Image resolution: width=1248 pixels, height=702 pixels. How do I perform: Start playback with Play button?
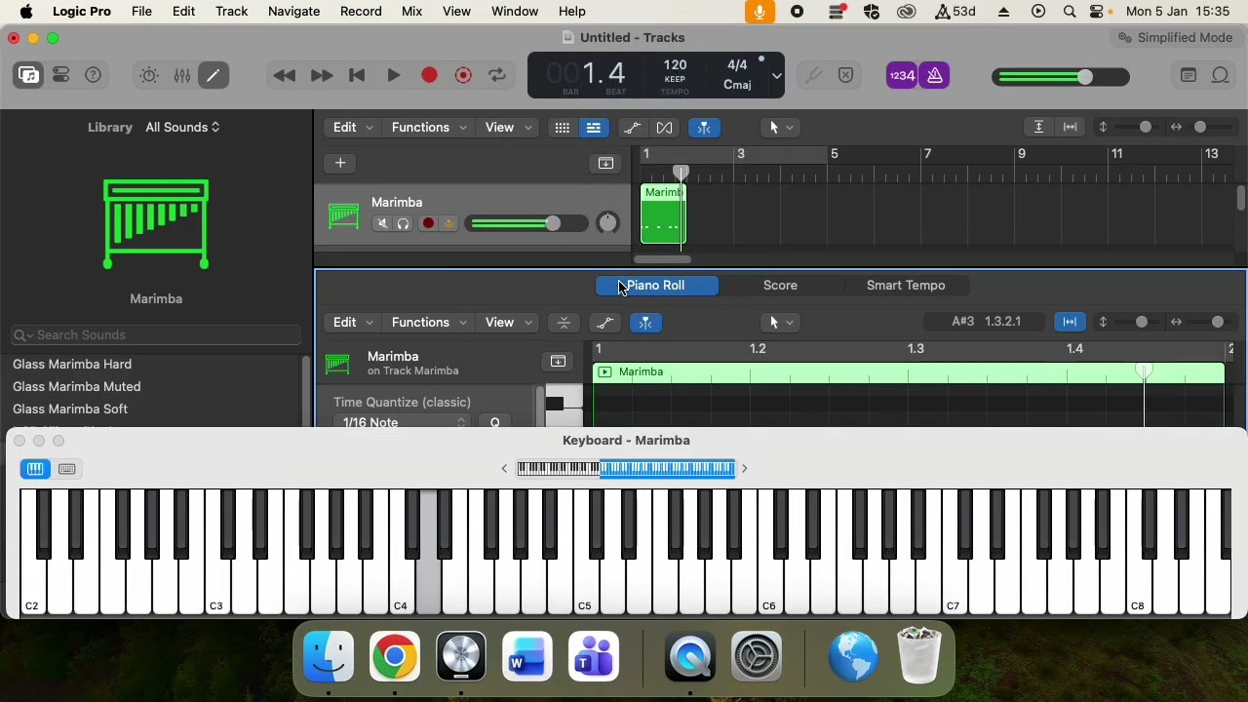pos(394,75)
